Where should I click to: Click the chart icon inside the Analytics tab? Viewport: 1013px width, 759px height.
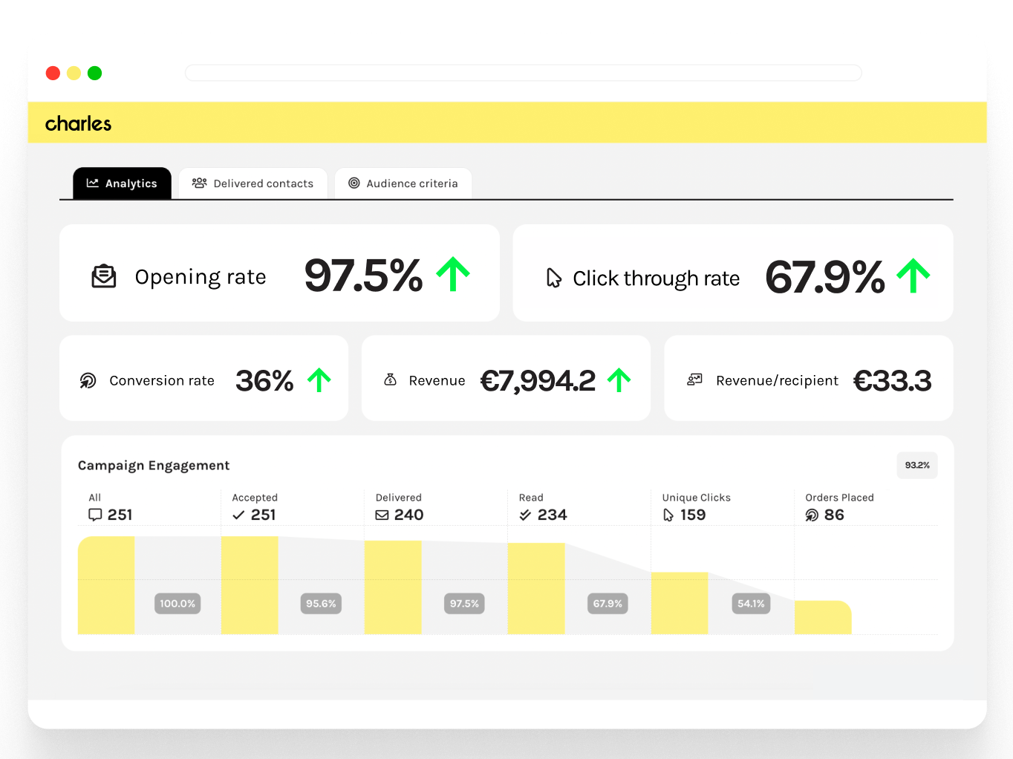94,183
